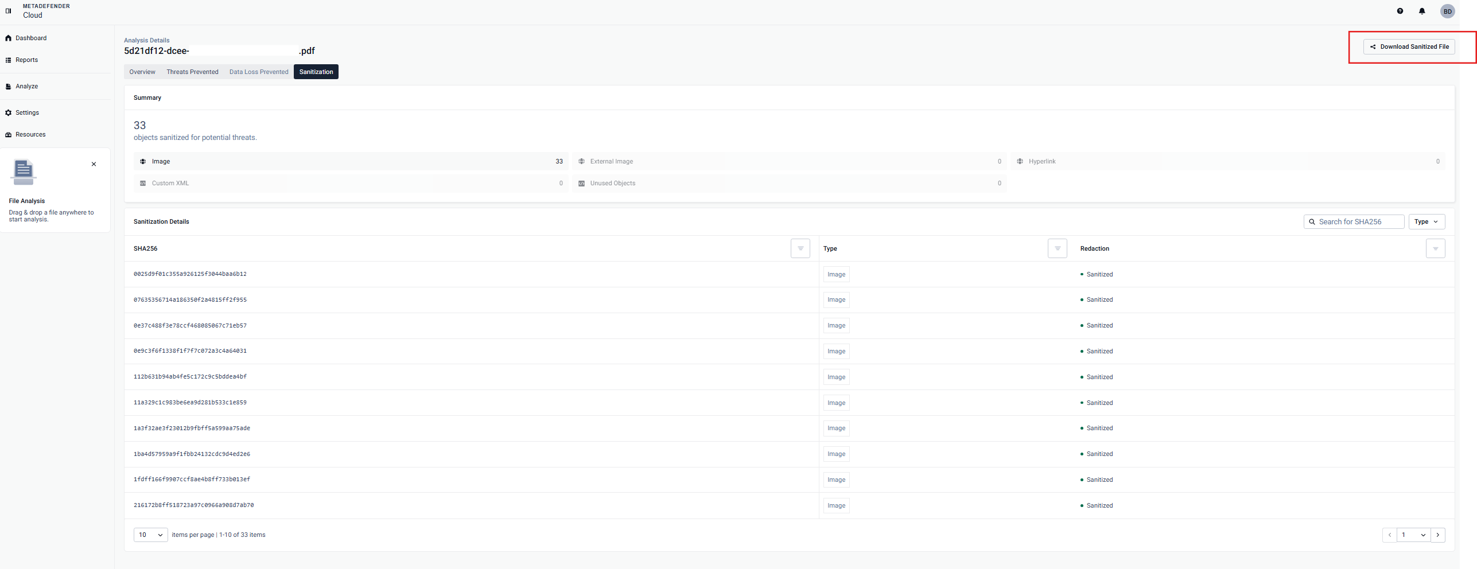Switch to the Threats Prevented tab
This screenshot has height=569, width=1477.
[192, 72]
